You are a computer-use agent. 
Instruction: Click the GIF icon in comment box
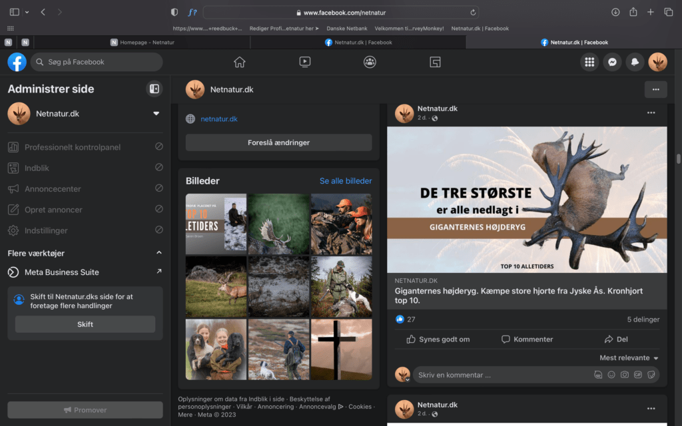637,375
